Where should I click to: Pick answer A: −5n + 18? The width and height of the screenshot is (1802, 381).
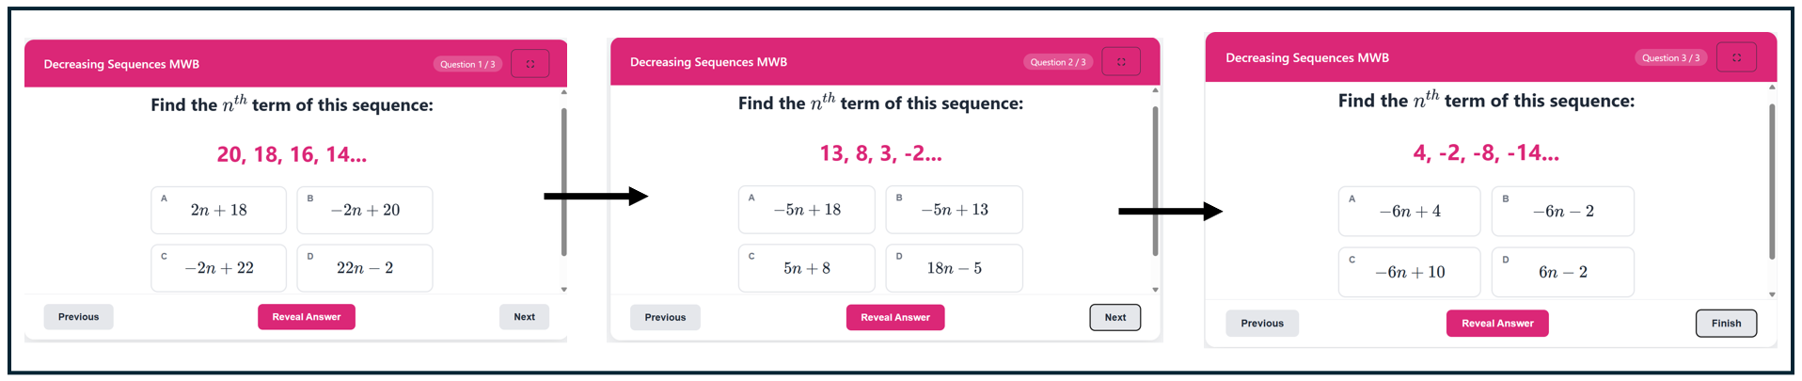(x=807, y=210)
